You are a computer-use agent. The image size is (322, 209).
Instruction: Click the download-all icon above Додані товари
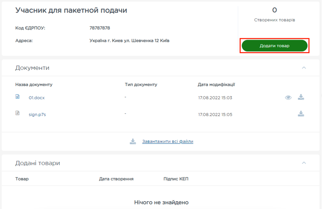pos(133,141)
